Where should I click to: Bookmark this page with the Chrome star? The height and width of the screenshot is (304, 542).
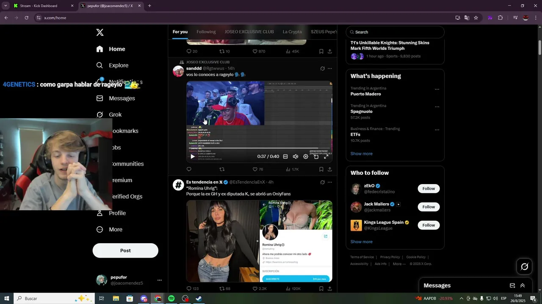click(x=476, y=18)
